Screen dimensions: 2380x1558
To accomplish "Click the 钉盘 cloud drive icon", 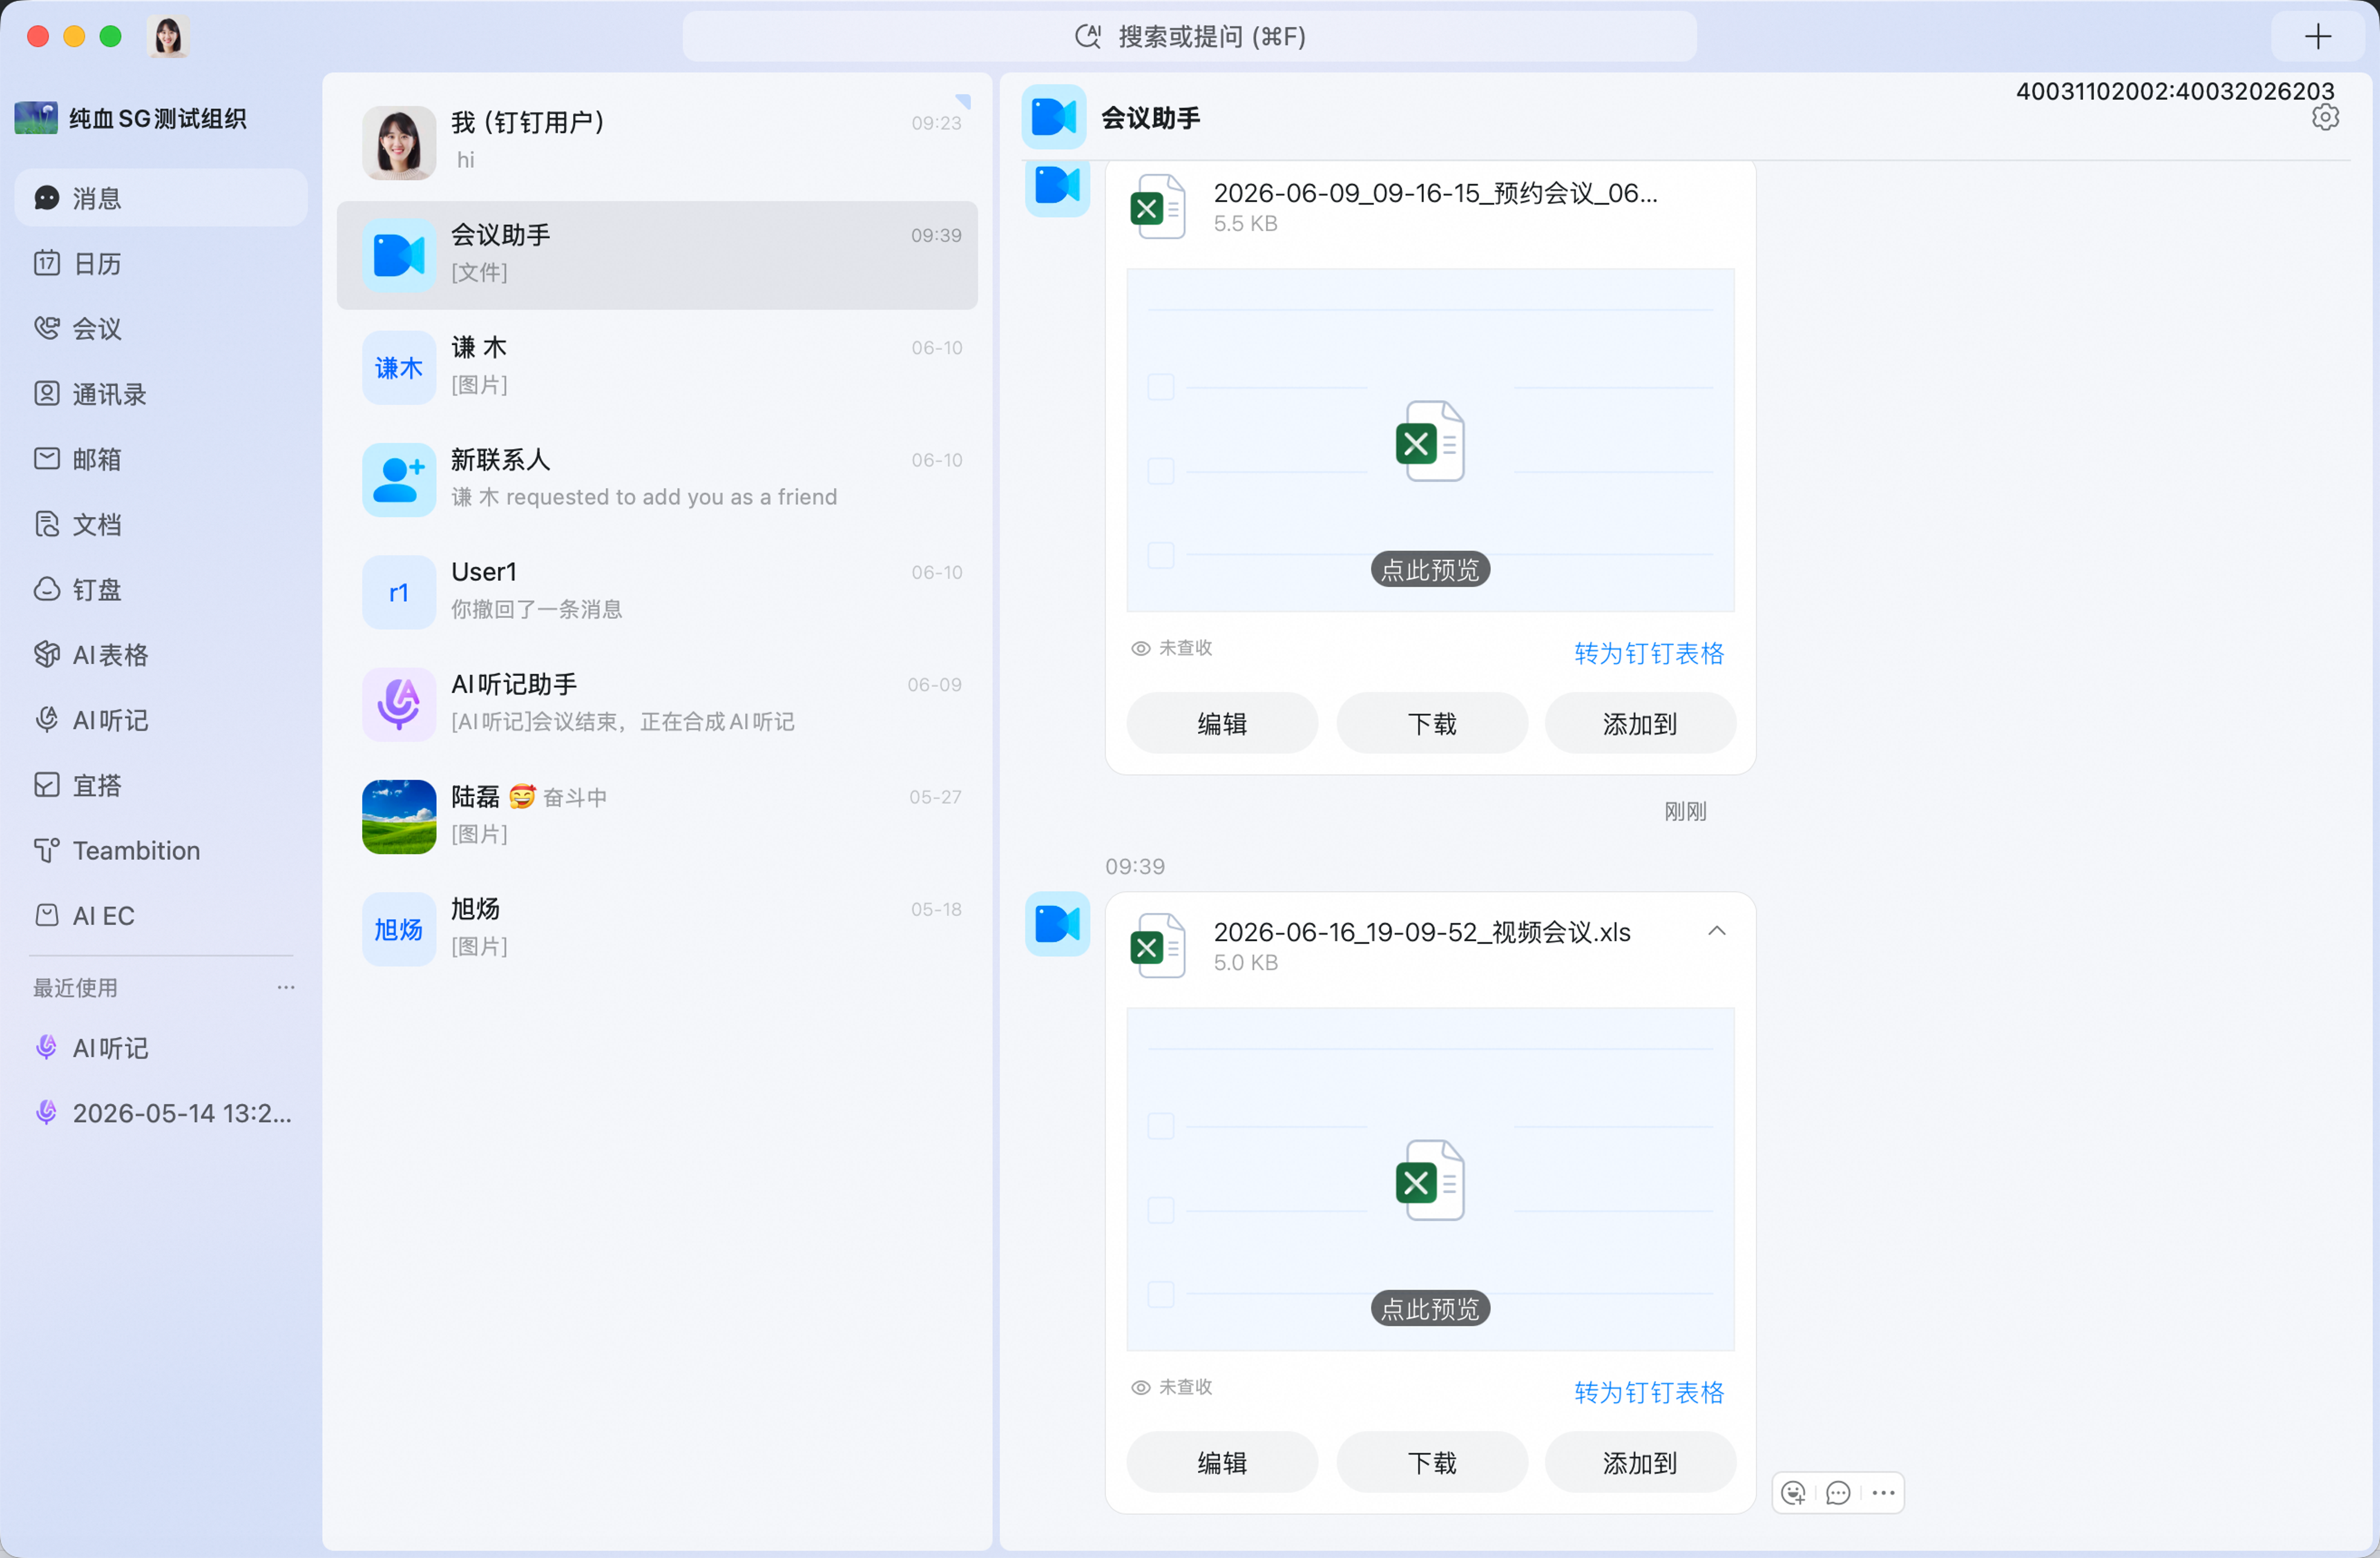I will [47, 589].
